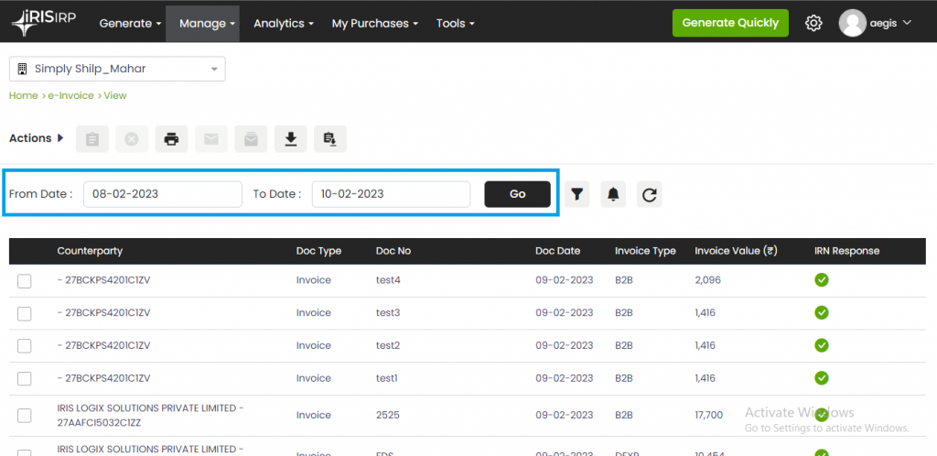This screenshot has width=937, height=456.
Task: Click the Actions arrow indicator
Action: coord(59,138)
